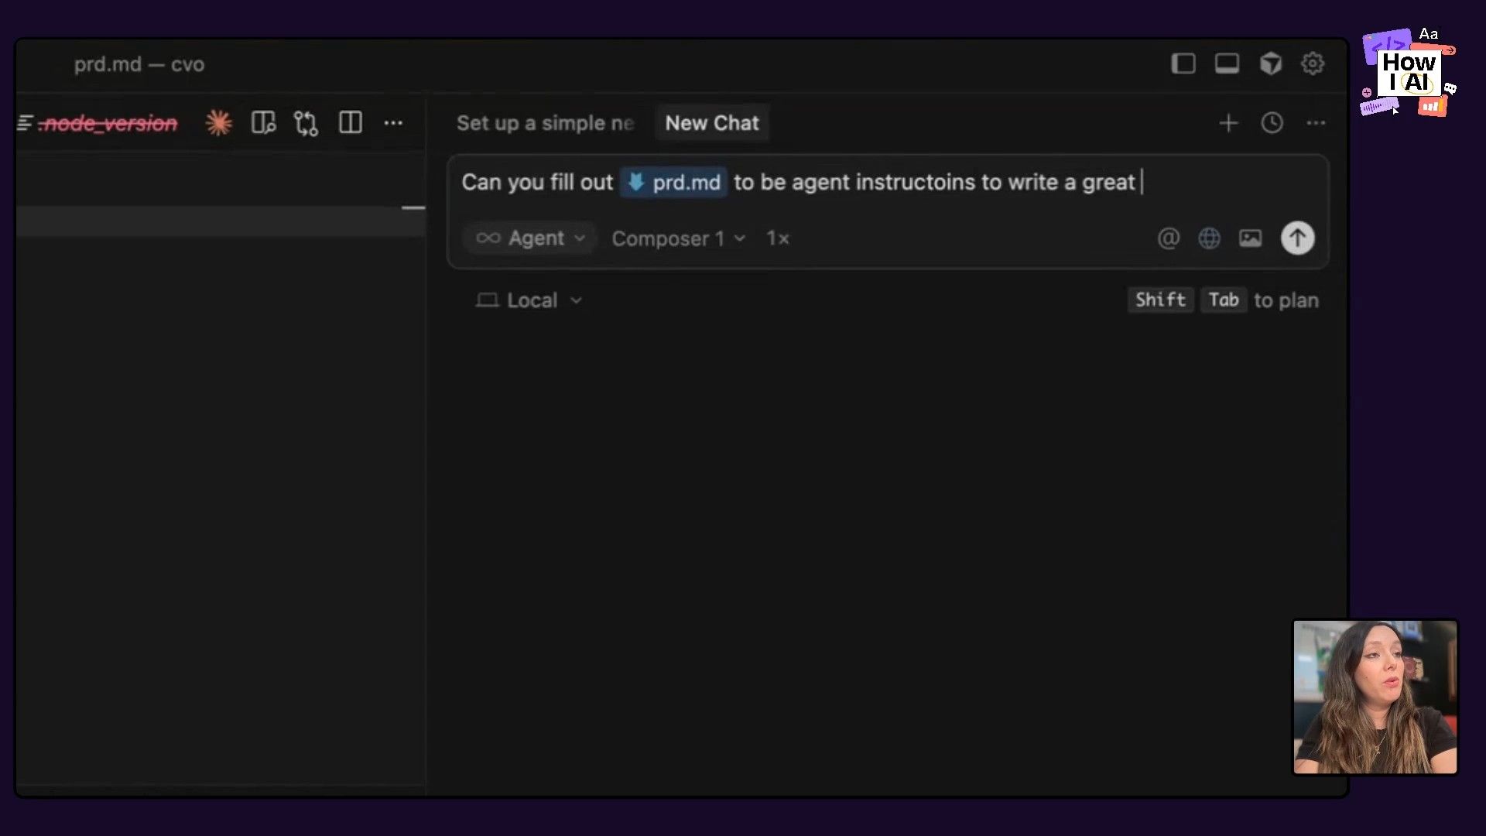Screen dimensions: 1486x836
Task: Click the orange starburst icon in editor toolbar
Action: [x=218, y=122]
